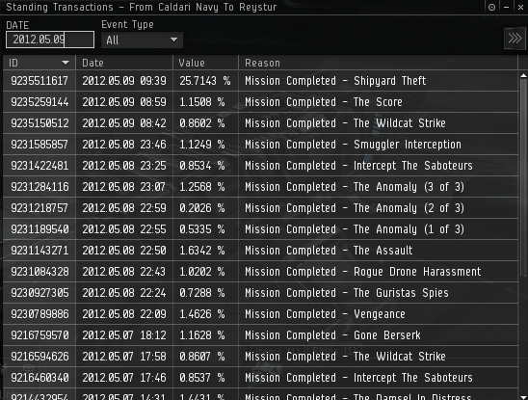Minimize the Standing Transactions window
Image resolution: width=528 pixels, height=400 pixels.
tap(506, 7)
